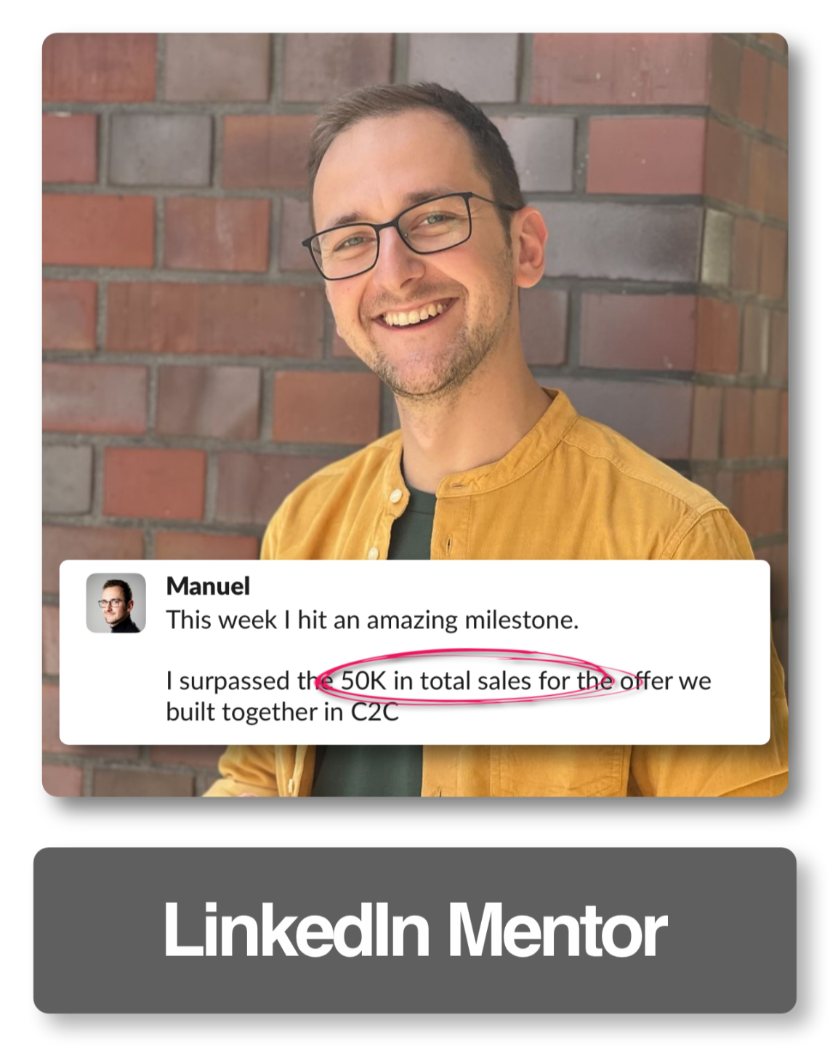
Task: Click the word 'Mentor' on the gray banner
Action: point(557,930)
